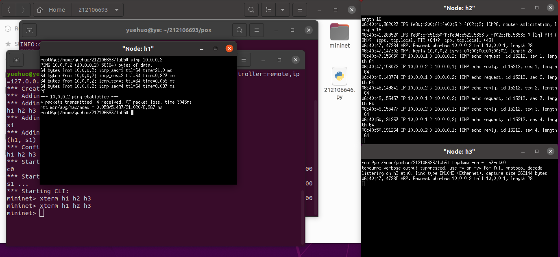Viewport: 560px width, 257px height.
Task: Click h2 echo request seq 1 line
Action: [x=460, y=59]
